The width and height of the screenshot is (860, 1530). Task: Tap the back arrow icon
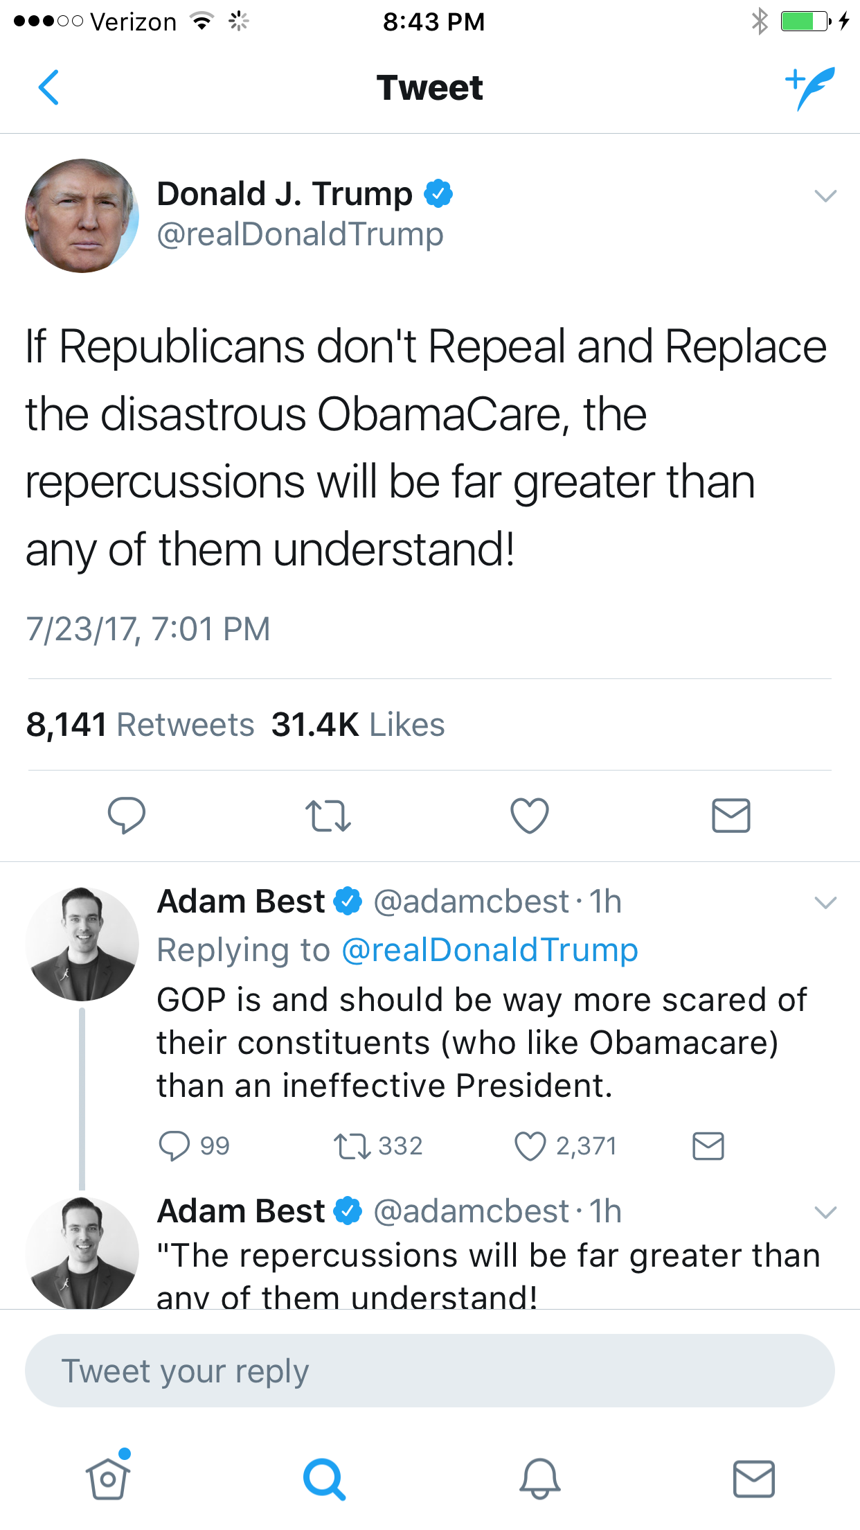pos(48,87)
